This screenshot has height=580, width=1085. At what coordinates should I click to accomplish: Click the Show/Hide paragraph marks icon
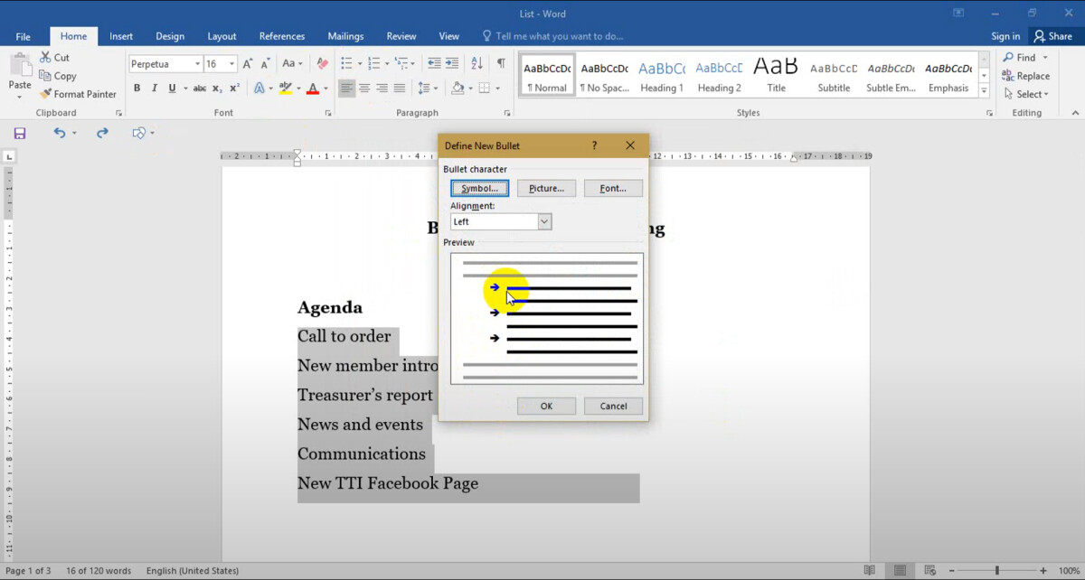click(x=501, y=63)
